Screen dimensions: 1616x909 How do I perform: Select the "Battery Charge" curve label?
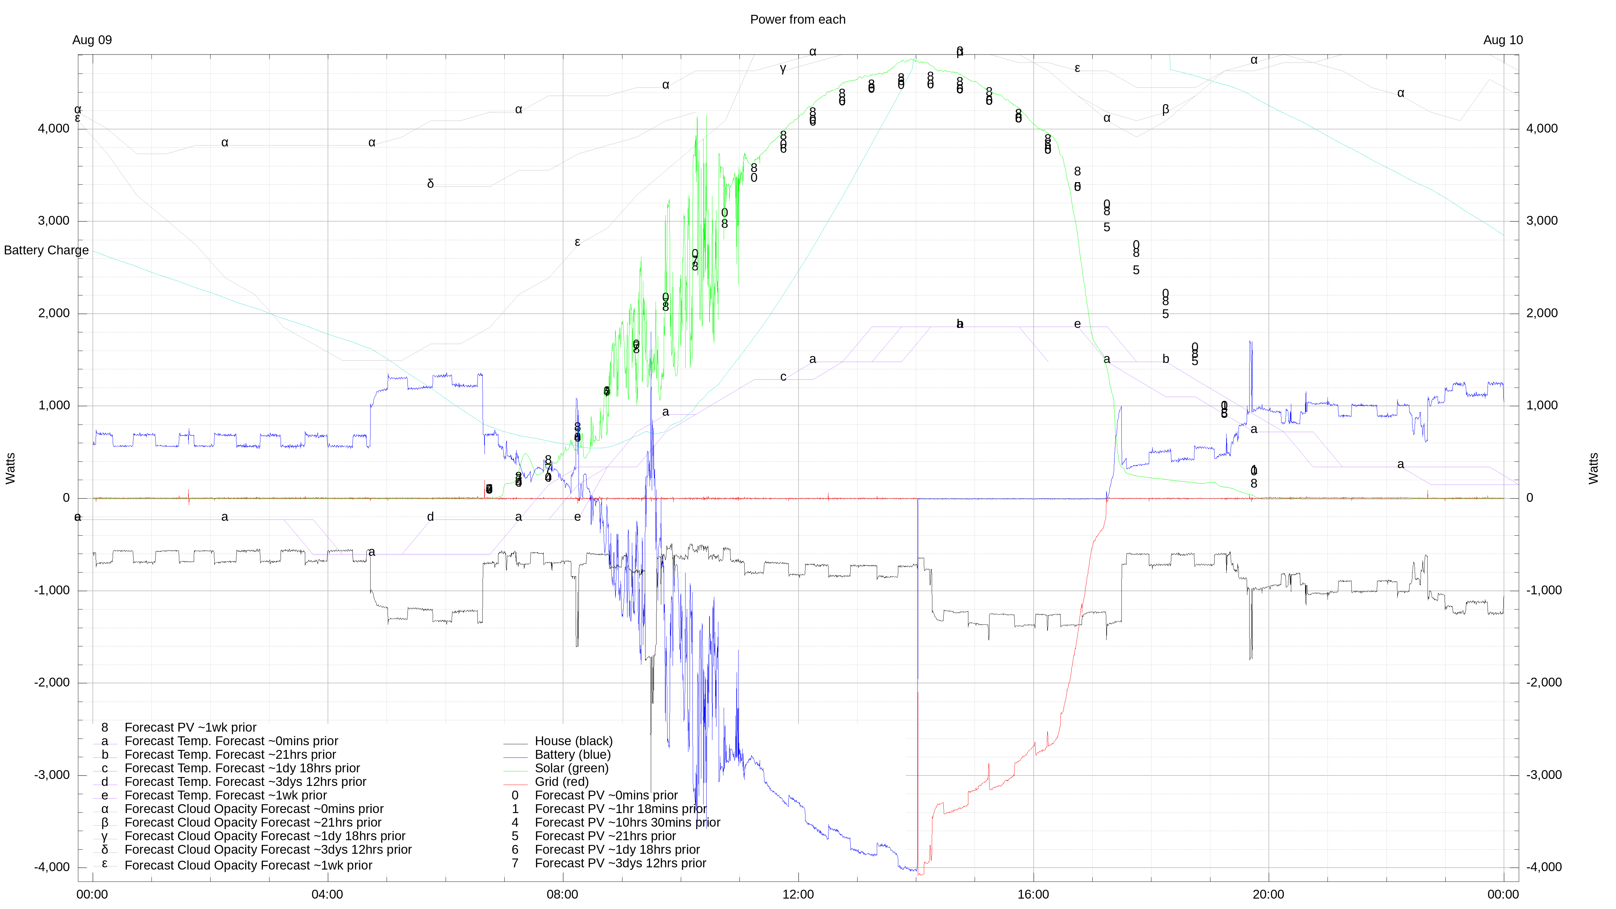click(x=46, y=250)
